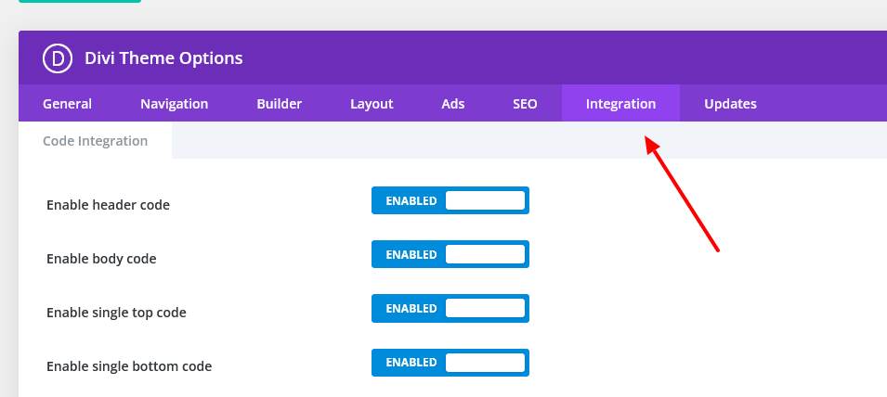This screenshot has width=887, height=397.
Task: Switch off Enable single bottom code
Action: (450, 362)
